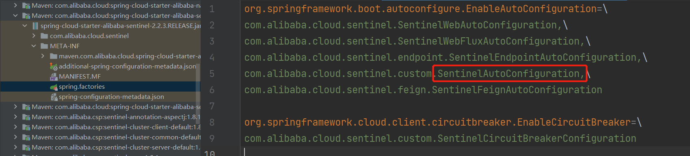The image size is (690, 156).
Task: Click line number 7 in the gutter
Action: point(212,106)
